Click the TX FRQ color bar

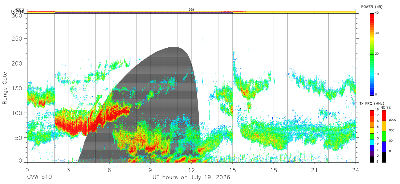point(372,136)
